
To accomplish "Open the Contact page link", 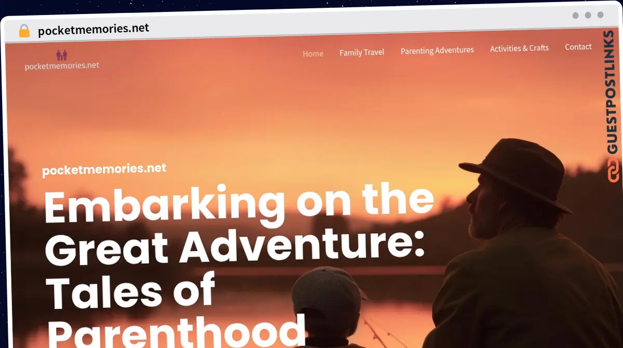I will [578, 47].
